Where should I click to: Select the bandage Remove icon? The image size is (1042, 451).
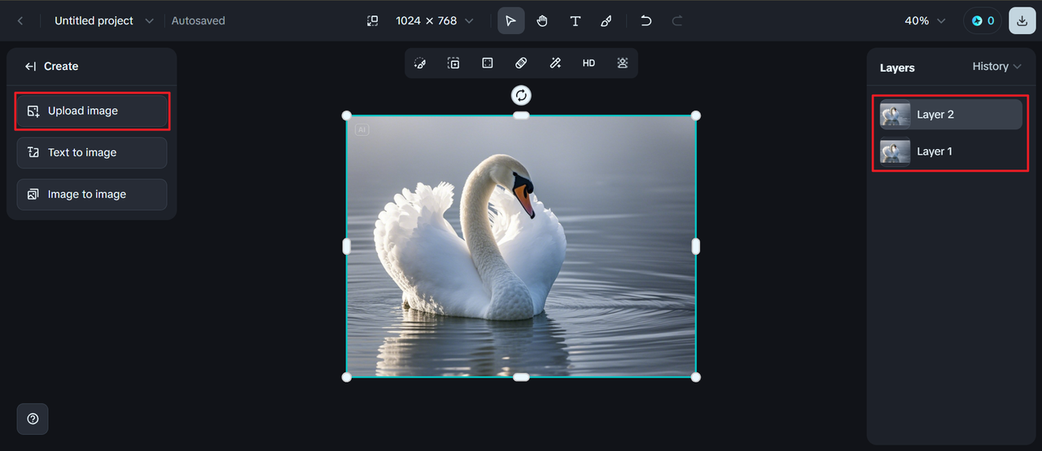click(x=521, y=63)
